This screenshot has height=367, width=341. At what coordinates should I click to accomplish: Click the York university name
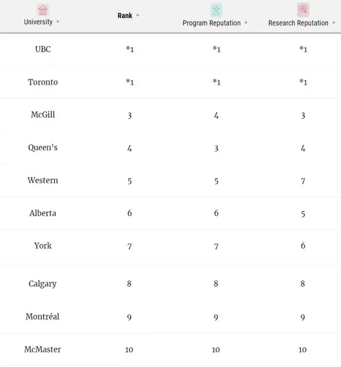click(43, 246)
